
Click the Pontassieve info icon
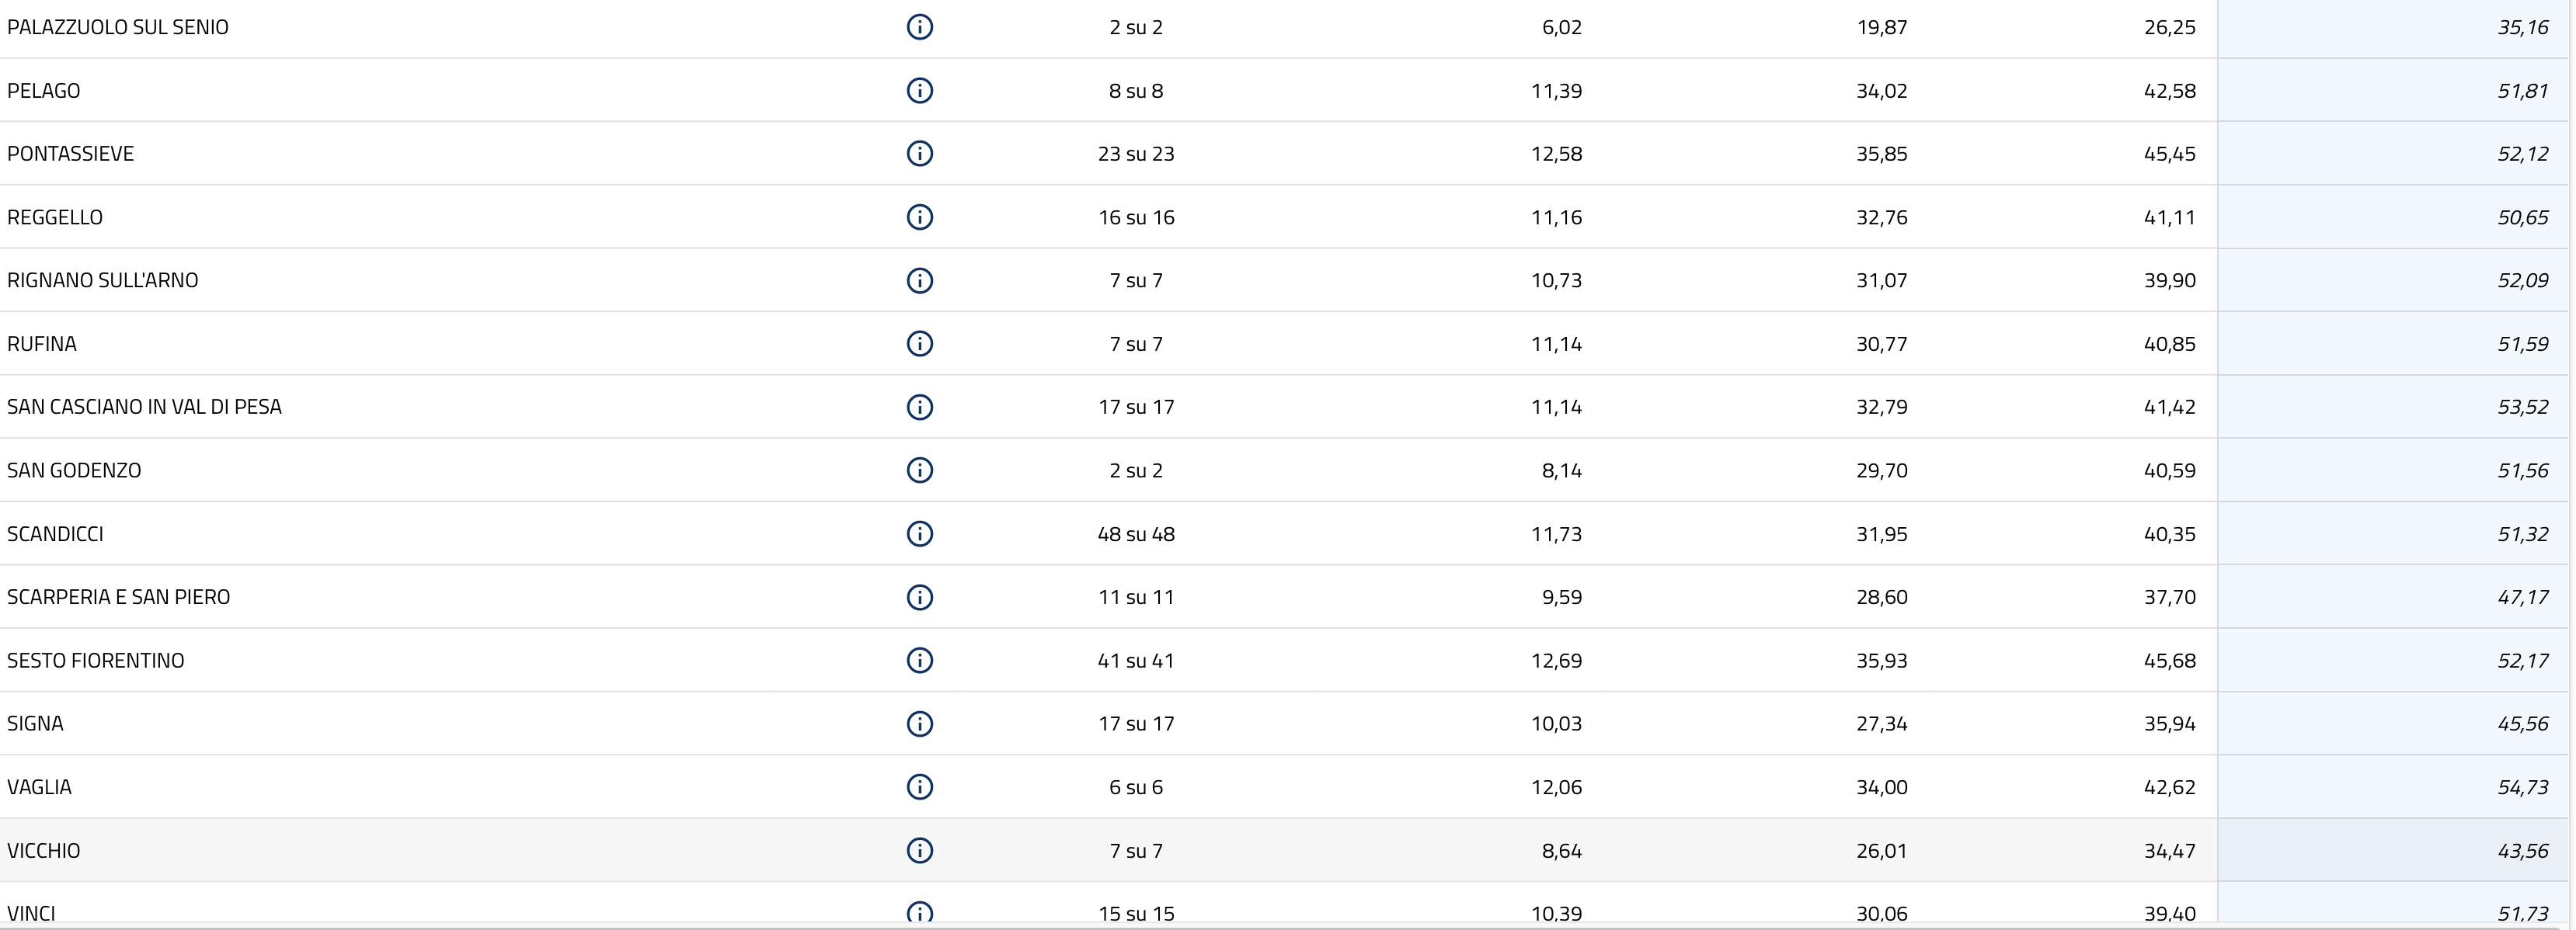pyautogui.click(x=919, y=154)
